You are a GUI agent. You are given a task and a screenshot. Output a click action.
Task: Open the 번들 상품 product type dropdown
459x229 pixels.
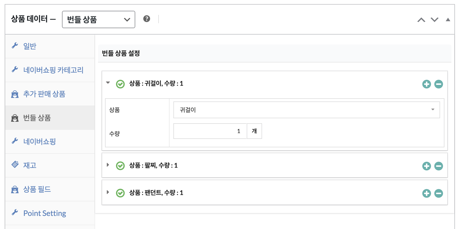coord(99,19)
